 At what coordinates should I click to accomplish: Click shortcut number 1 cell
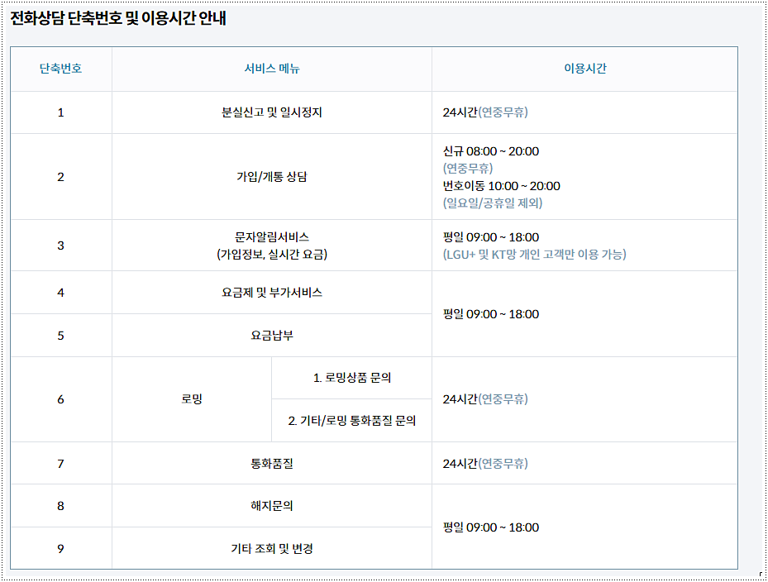[61, 112]
